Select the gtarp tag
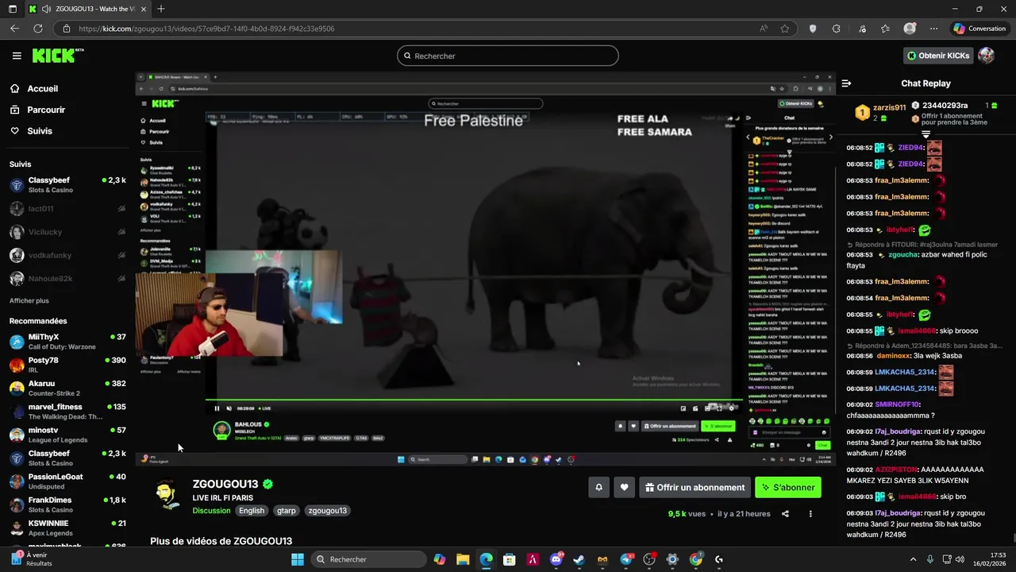 (287, 511)
